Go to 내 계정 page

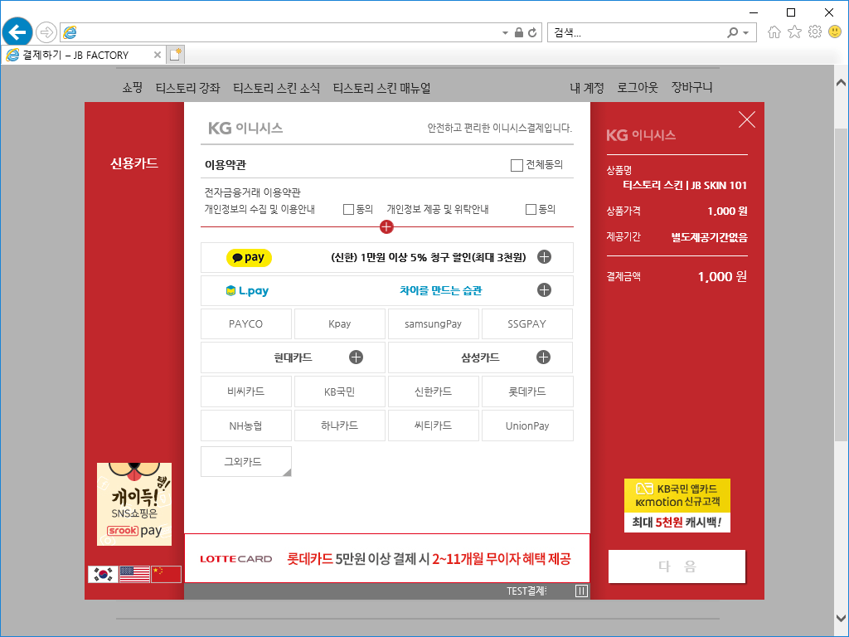[x=586, y=88]
